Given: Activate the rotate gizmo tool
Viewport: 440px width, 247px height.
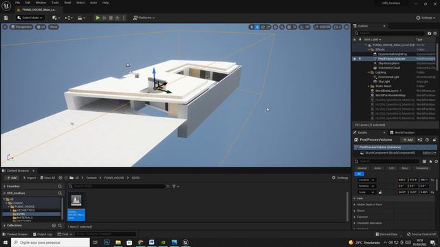Looking at the screenshot, I should click(263, 27).
